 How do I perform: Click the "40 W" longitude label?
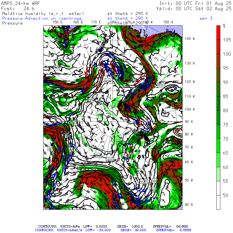[x=189, y=205]
